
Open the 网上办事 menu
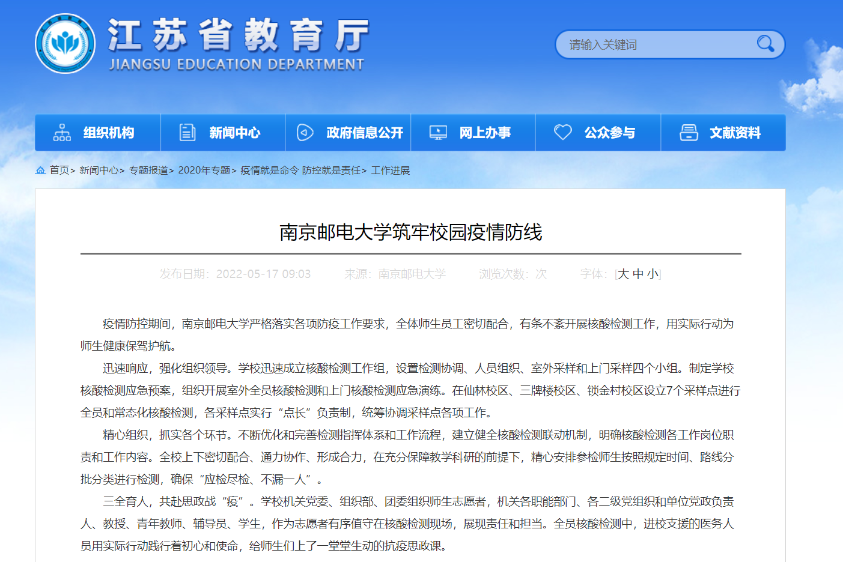click(473, 133)
